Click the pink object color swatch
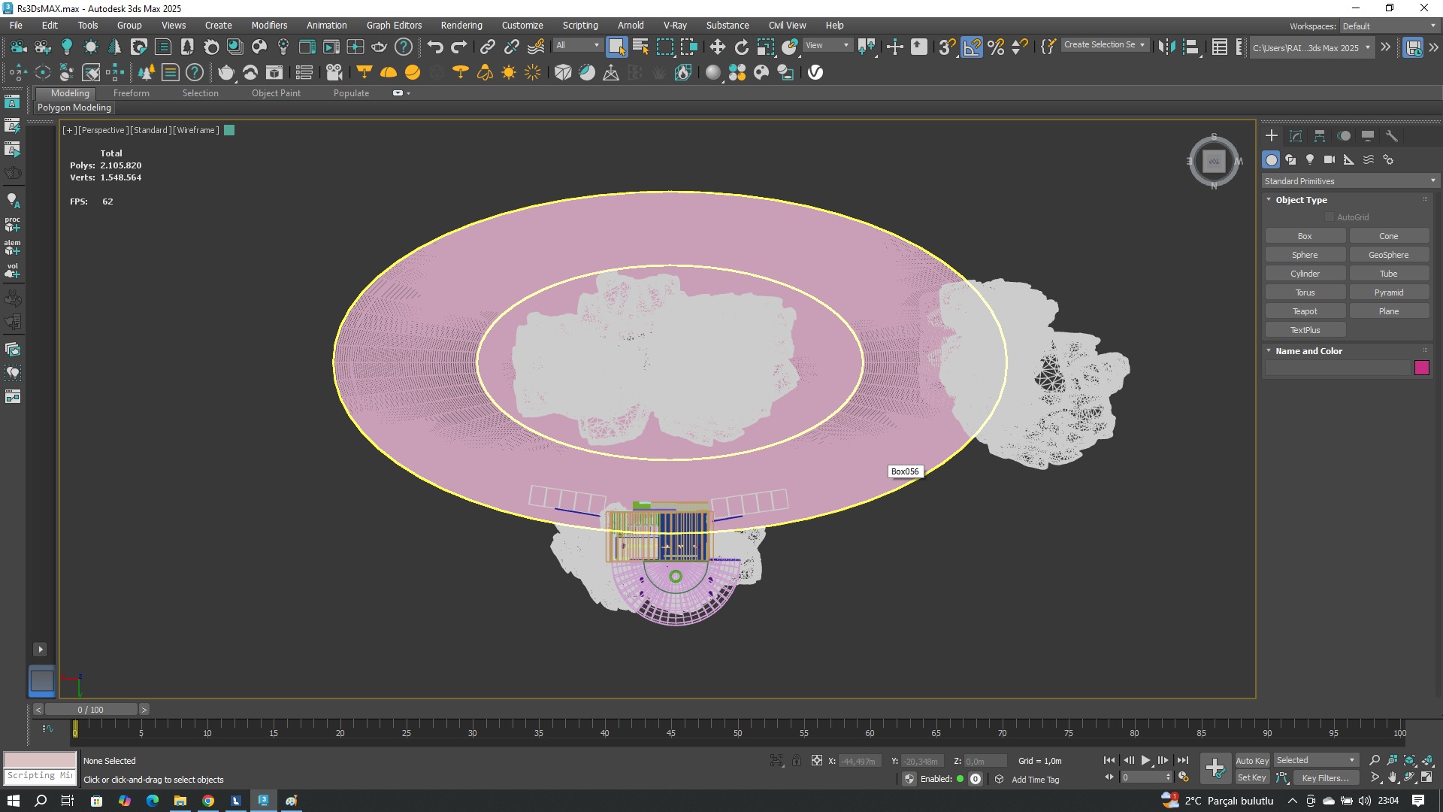1443x812 pixels. 1421,368
